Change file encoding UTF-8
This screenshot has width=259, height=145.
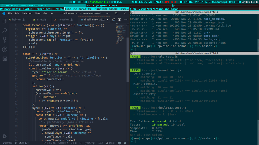point(74,143)
